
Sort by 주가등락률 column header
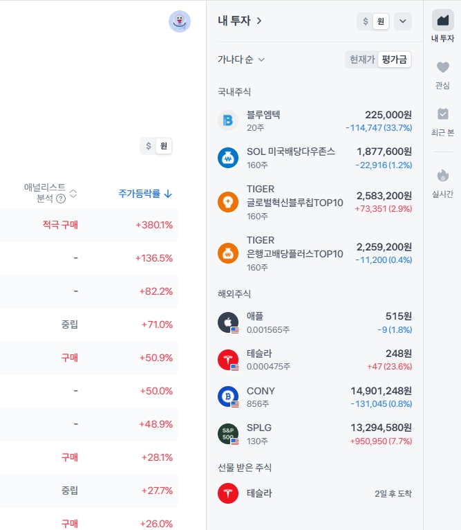146,194
